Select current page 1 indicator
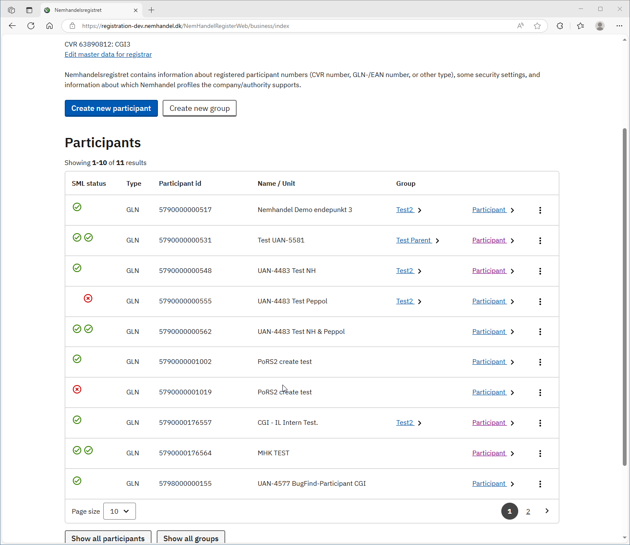Viewport: 630px width, 545px height. click(x=510, y=511)
